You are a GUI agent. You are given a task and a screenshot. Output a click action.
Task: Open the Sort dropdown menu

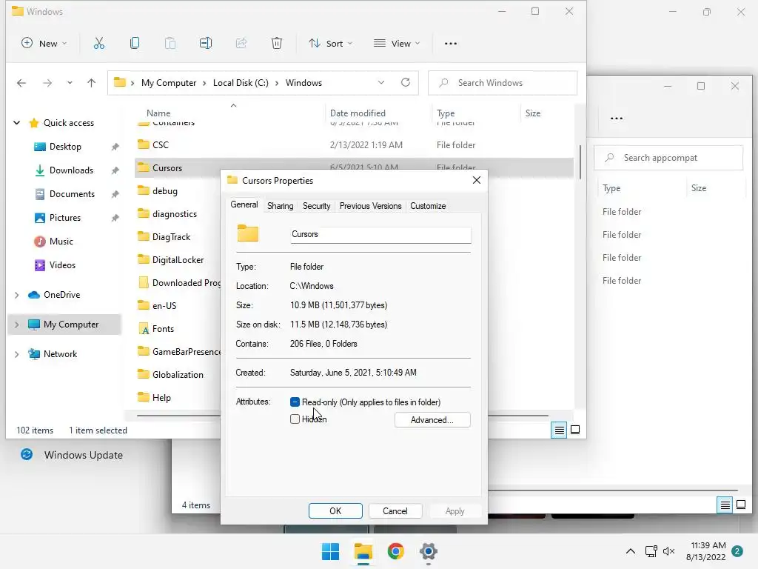pos(331,44)
